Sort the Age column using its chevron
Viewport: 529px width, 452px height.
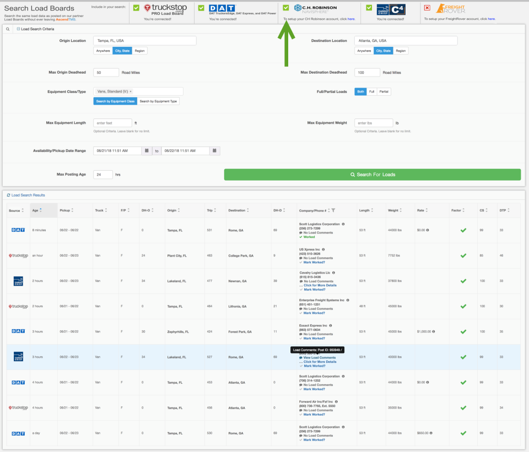pos(40,210)
